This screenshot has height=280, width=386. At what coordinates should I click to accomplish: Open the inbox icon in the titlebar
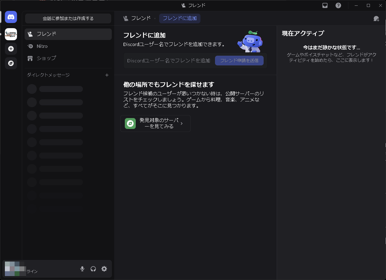325,5
